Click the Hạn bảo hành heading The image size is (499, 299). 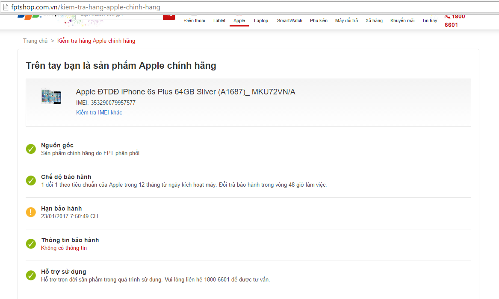[x=62, y=208]
